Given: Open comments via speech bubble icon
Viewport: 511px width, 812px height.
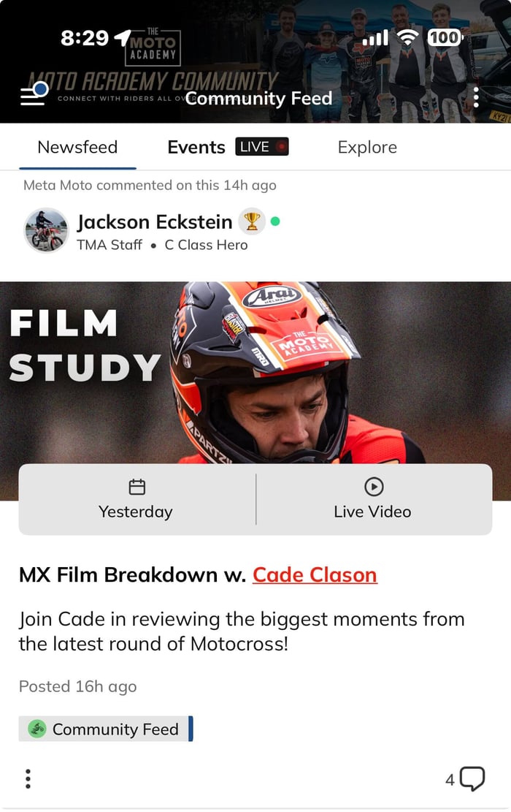Looking at the screenshot, I should pos(472,778).
